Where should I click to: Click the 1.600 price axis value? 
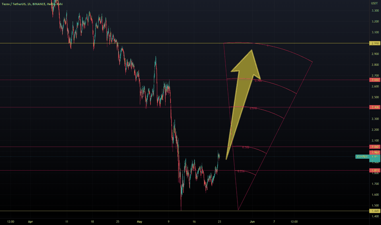[x=375, y=195]
